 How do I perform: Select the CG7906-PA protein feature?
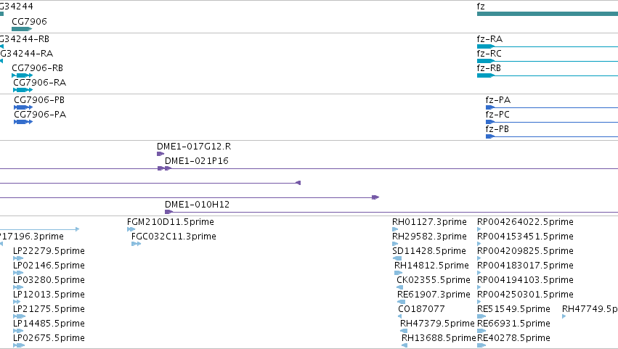point(23,122)
